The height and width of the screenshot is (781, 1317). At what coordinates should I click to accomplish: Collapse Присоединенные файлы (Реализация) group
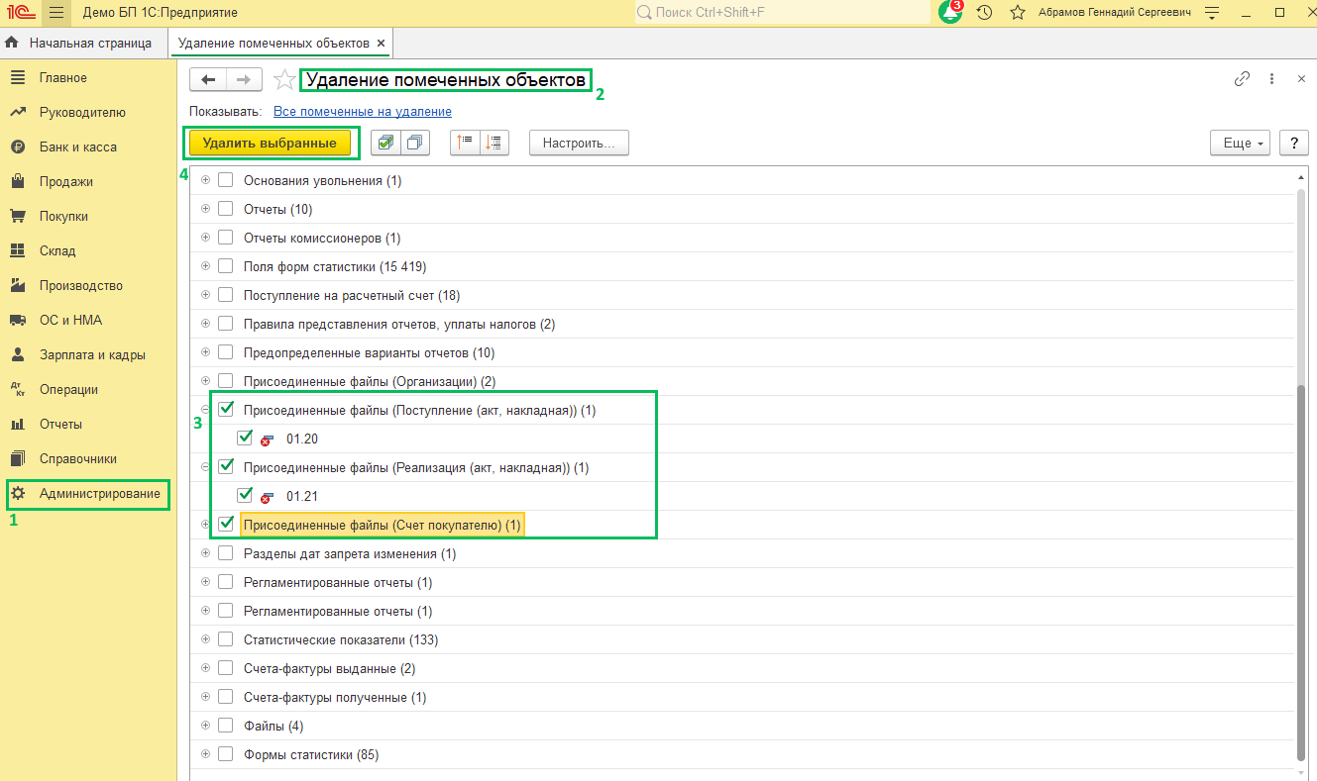pyautogui.click(x=206, y=466)
